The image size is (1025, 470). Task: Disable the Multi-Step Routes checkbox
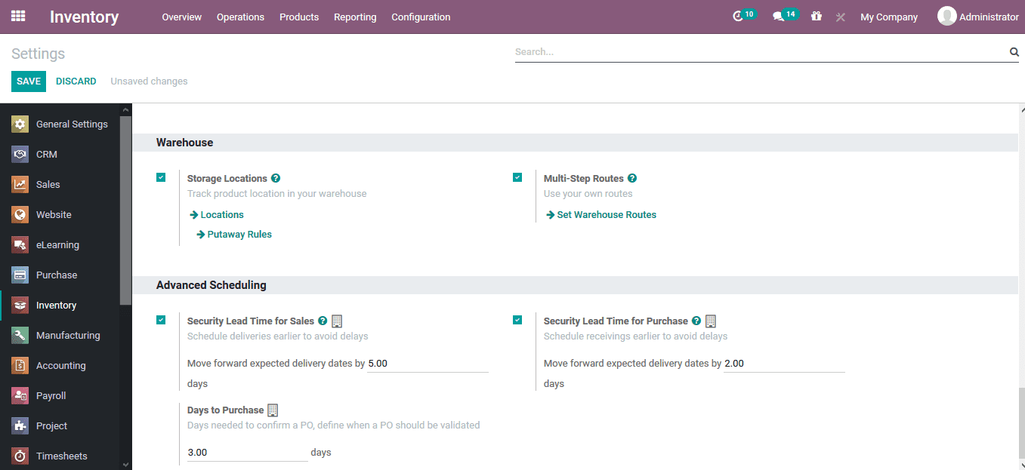[x=517, y=177]
